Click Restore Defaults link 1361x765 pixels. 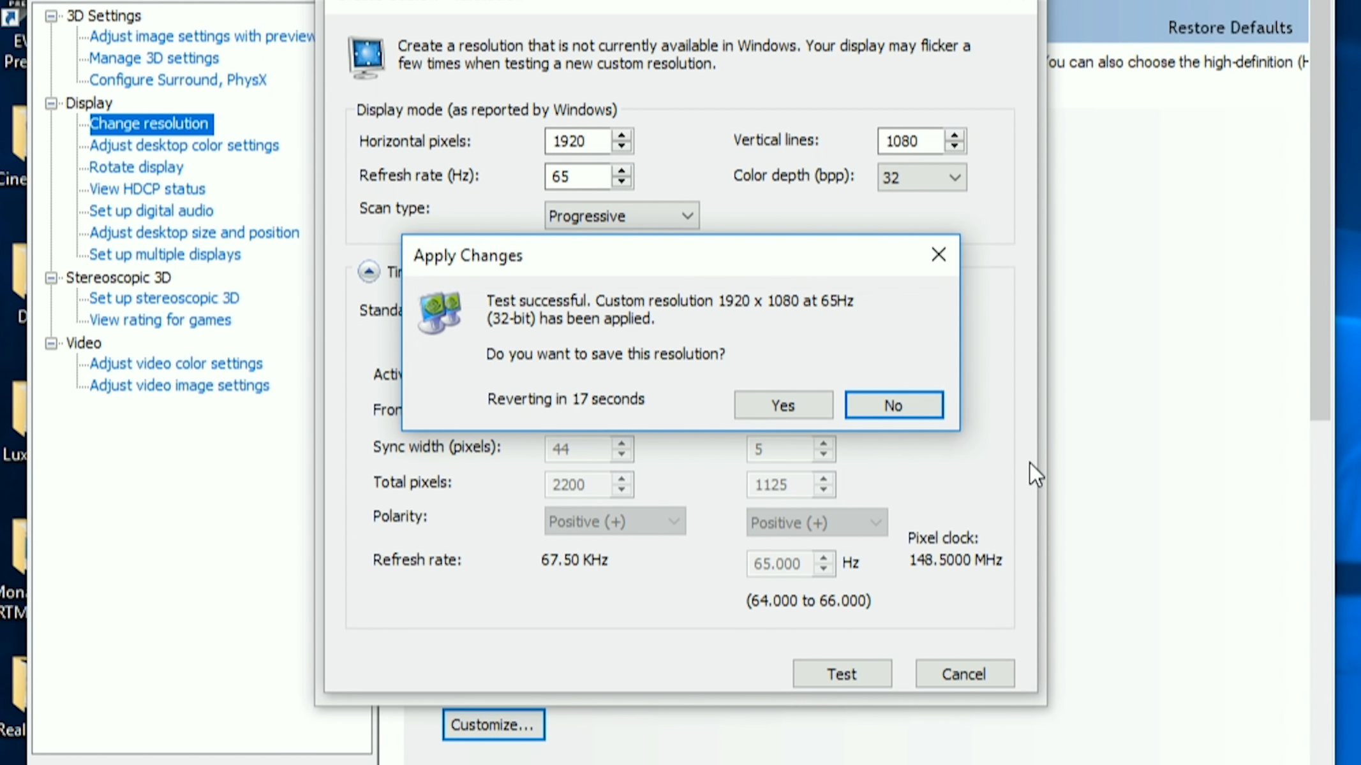1230,27
